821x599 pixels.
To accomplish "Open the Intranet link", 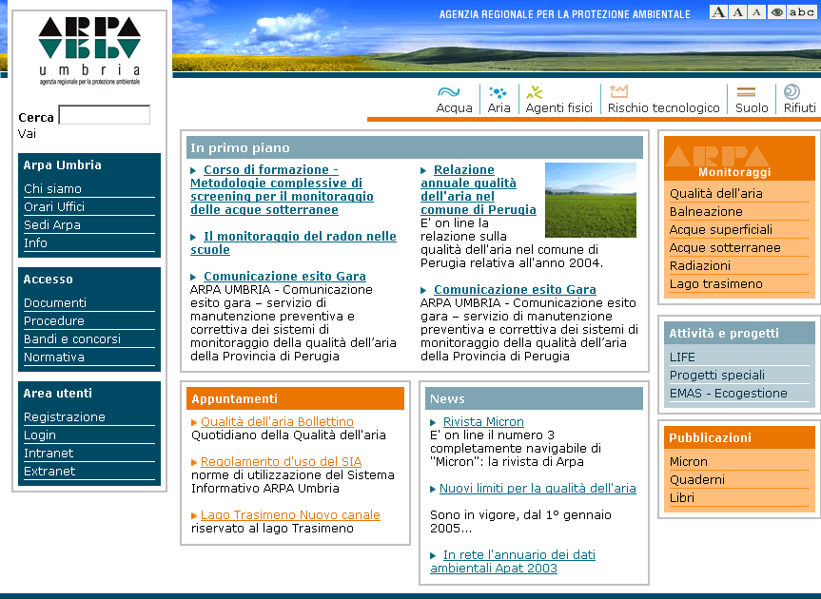I will (x=49, y=453).
